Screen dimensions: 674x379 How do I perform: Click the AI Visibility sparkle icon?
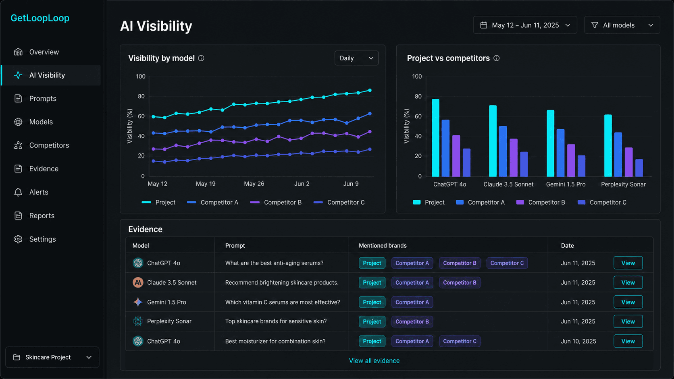(18, 75)
